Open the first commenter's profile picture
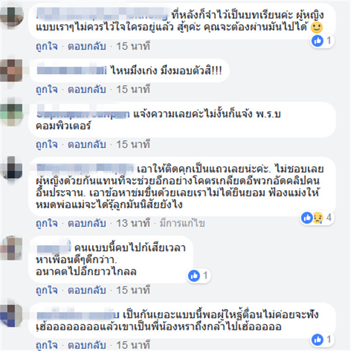The width and height of the screenshot is (351, 351). coord(12,16)
